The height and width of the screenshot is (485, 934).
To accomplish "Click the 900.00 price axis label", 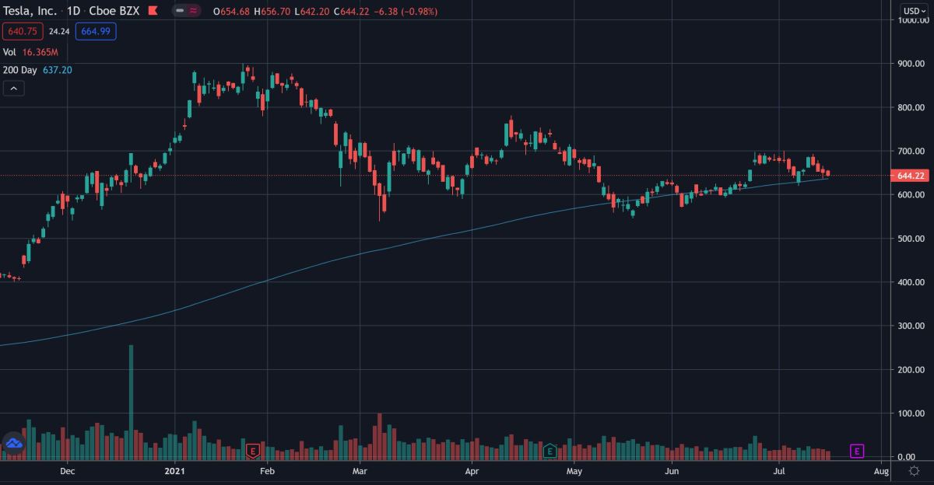I will pyautogui.click(x=911, y=64).
